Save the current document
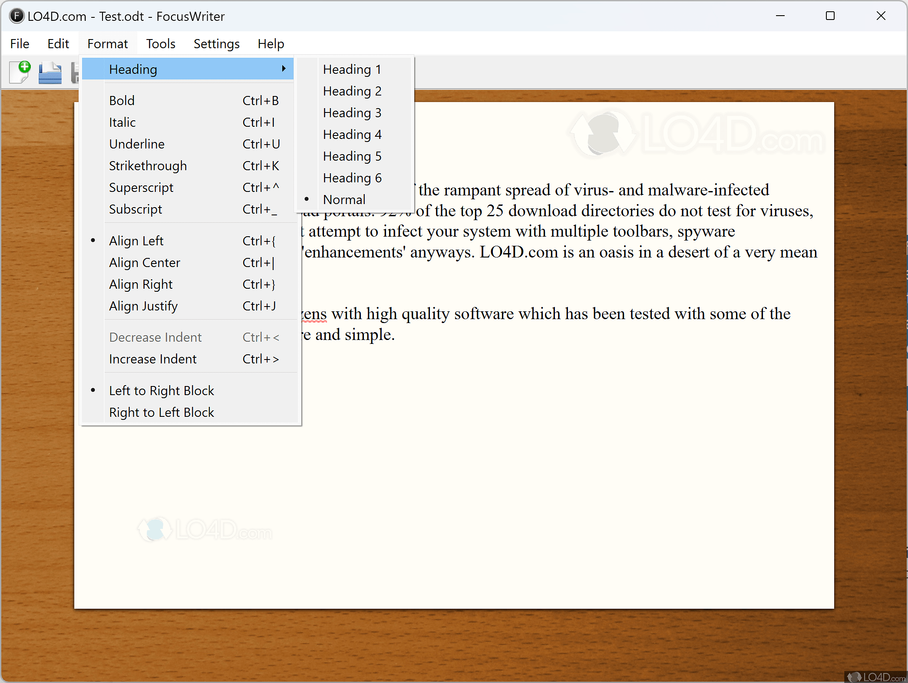This screenshot has height=683, width=908. point(76,72)
